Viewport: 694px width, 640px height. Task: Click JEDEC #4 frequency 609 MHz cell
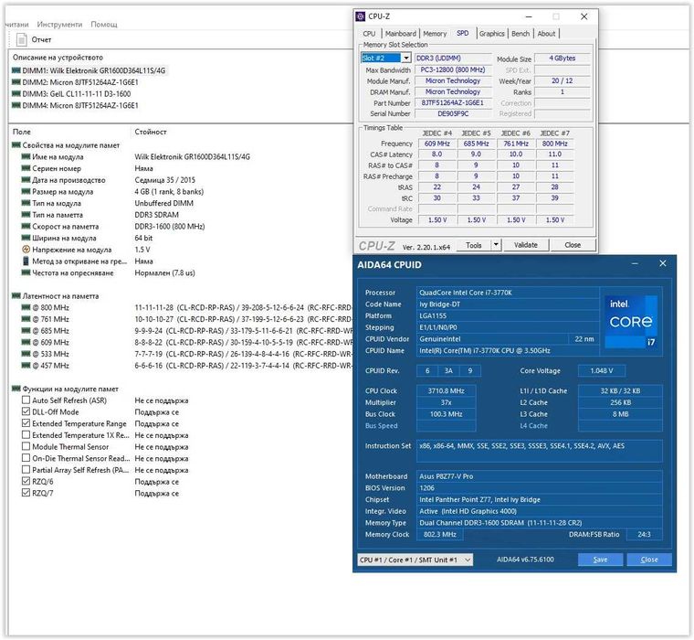pos(436,144)
